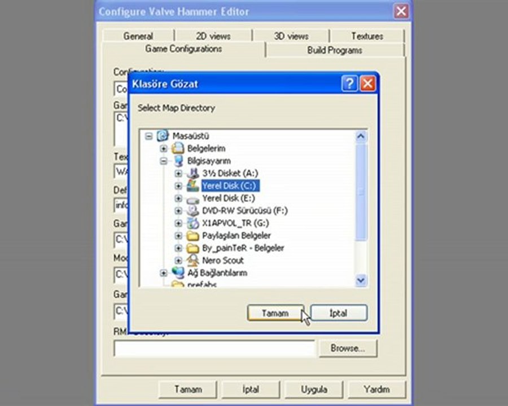Open the 3D views tab
Screen dimensions: 508x406
(x=291, y=36)
